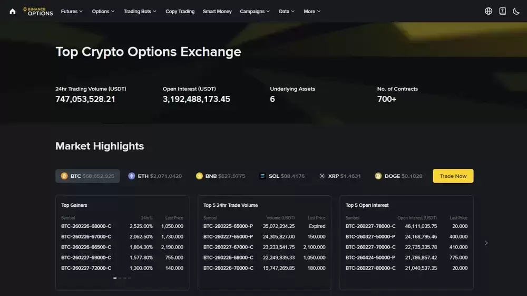Screen dimensions: 527x296
Task: Open Copy Trading page
Action: coord(180,12)
